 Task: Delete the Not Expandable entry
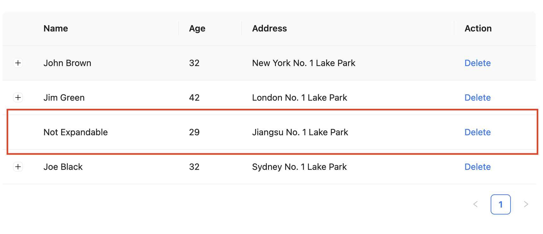477,132
